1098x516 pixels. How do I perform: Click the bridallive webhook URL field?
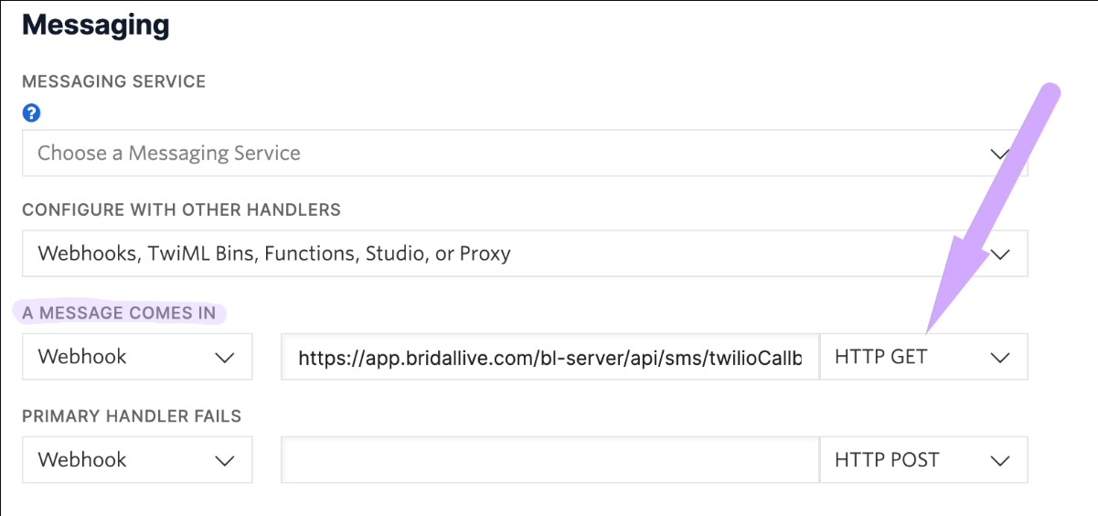(550, 356)
